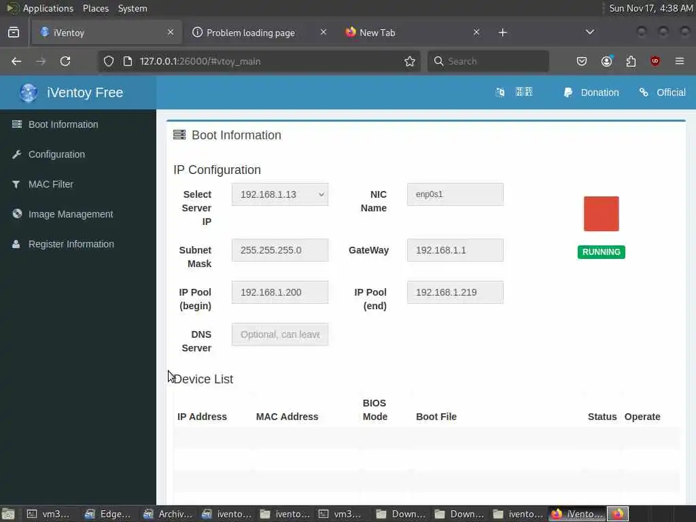Open the Applications menu
The width and height of the screenshot is (696, 522).
coord(48,8)
